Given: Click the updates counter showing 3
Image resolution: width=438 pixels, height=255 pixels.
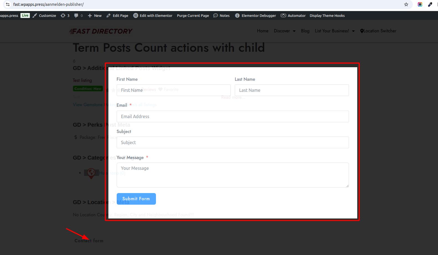Looking at the screenshot, I should [65, 16].
